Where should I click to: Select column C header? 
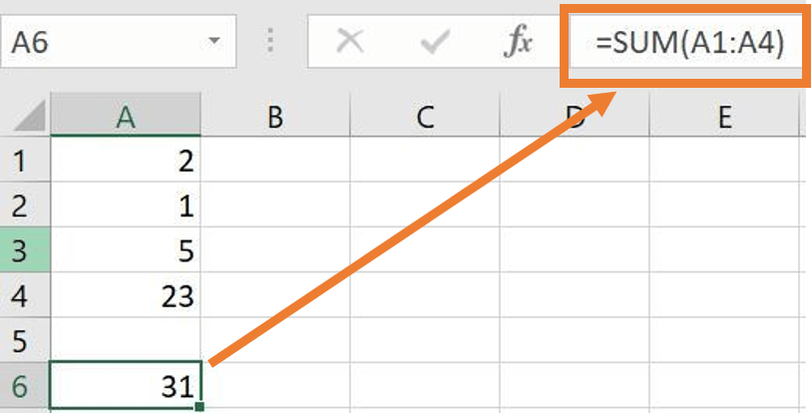tap(425, 118)
